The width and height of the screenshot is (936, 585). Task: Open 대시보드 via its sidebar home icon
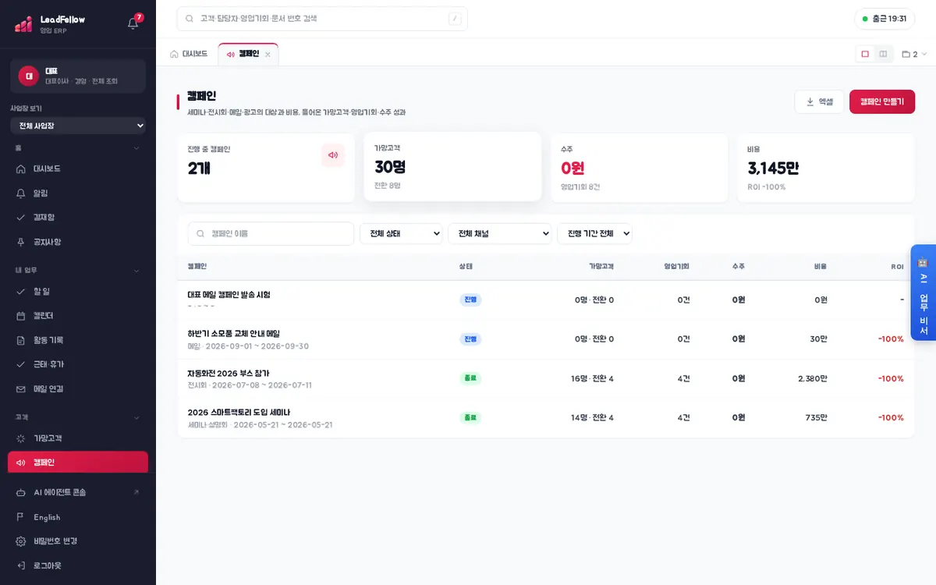[21, 168]
